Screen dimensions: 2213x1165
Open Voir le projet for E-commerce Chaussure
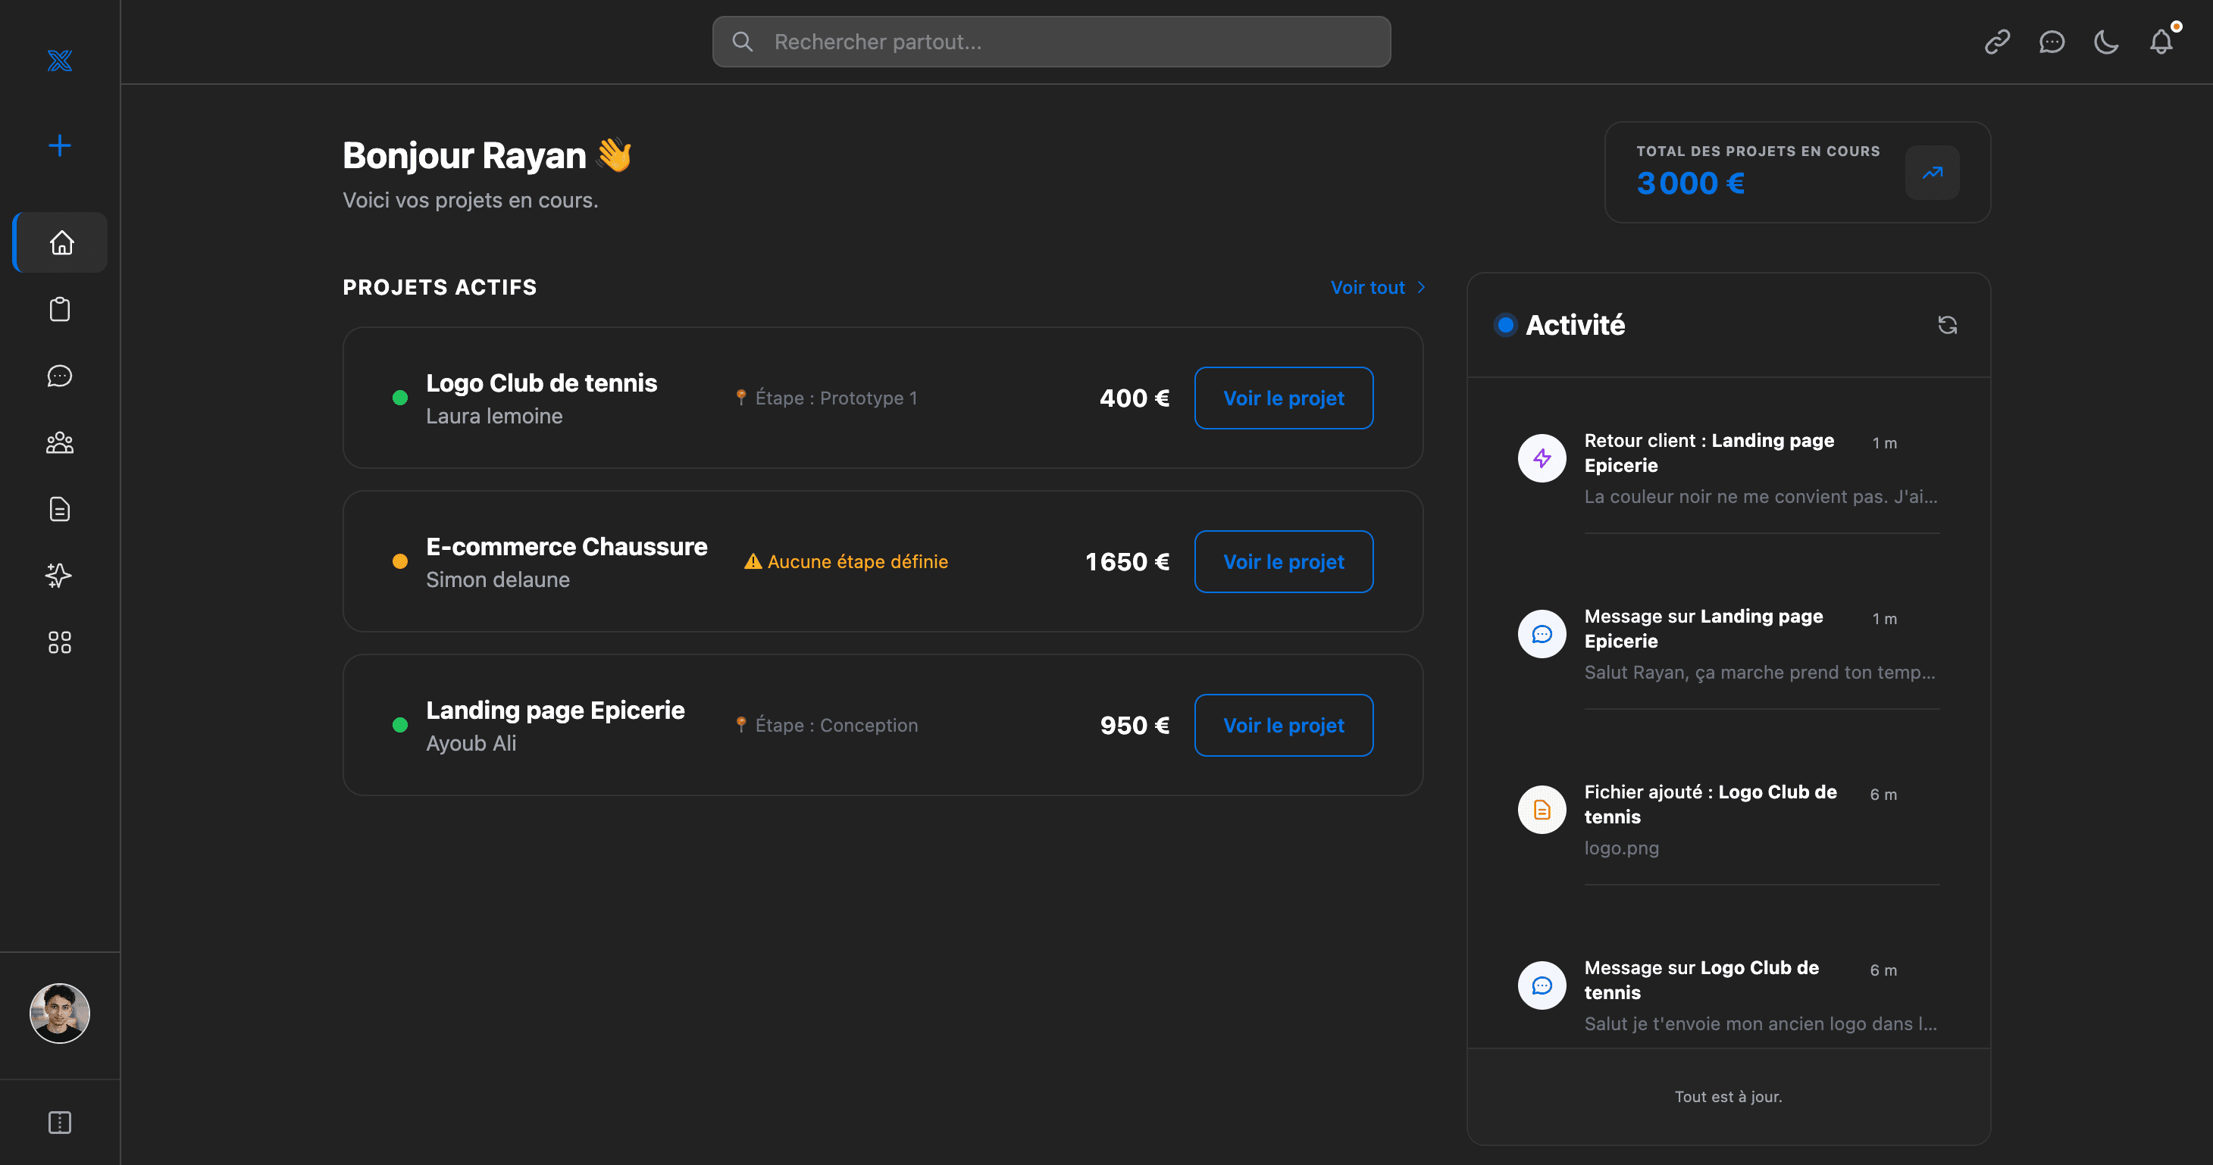pyautogui.click(x=1284, y=561)
